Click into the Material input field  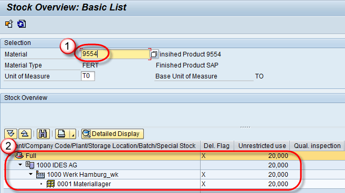click(x=116, y=54)
